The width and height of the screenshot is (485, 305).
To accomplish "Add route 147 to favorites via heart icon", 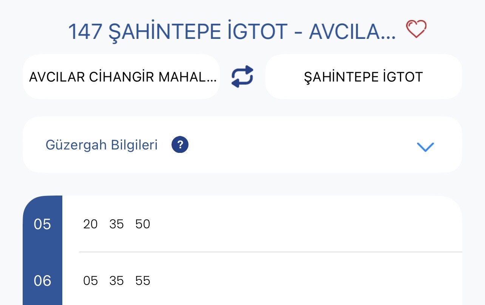I will click(x=416, y=29).
